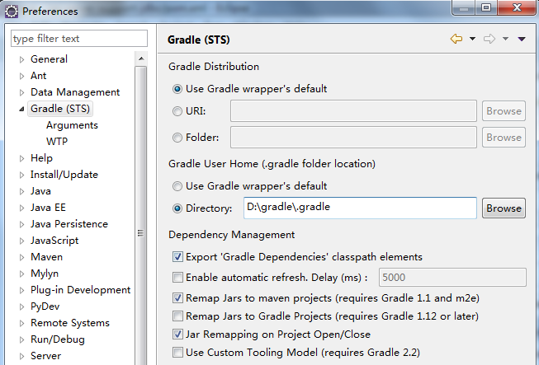Click Browse button next to Directory field
This screenshot has height=365, width=539.
coord(504,208)
